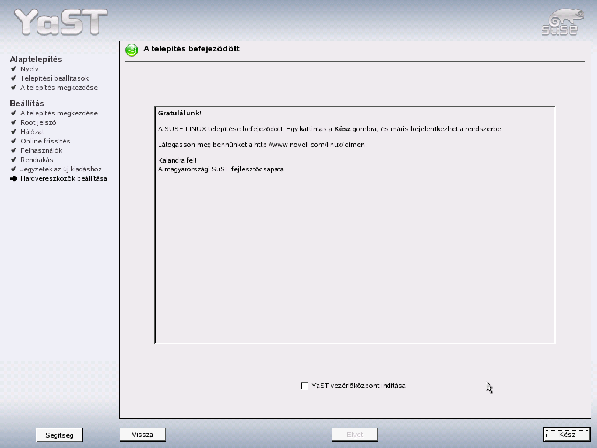
Task: Click checkmark beside Hálózat
Action: [x=14, y=132]
